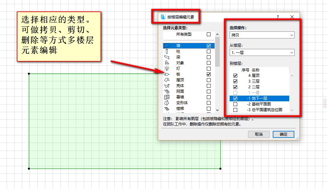The image size is (327, 189).
Task: Click the 确定 confirm button
Action: [x=284, y=134]
